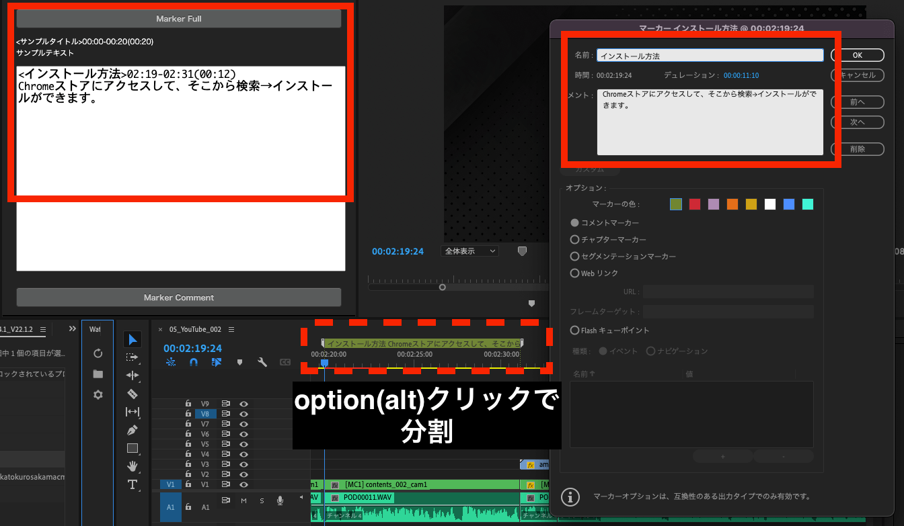
Task: Solo track A1 with S button
Action: (x=262, y=500)
